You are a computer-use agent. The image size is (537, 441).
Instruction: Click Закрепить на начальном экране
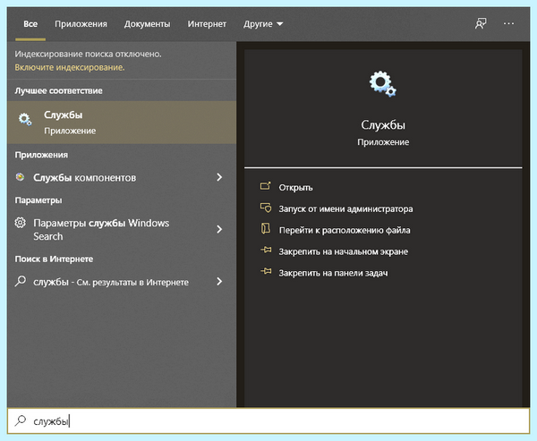click(343, 251)
